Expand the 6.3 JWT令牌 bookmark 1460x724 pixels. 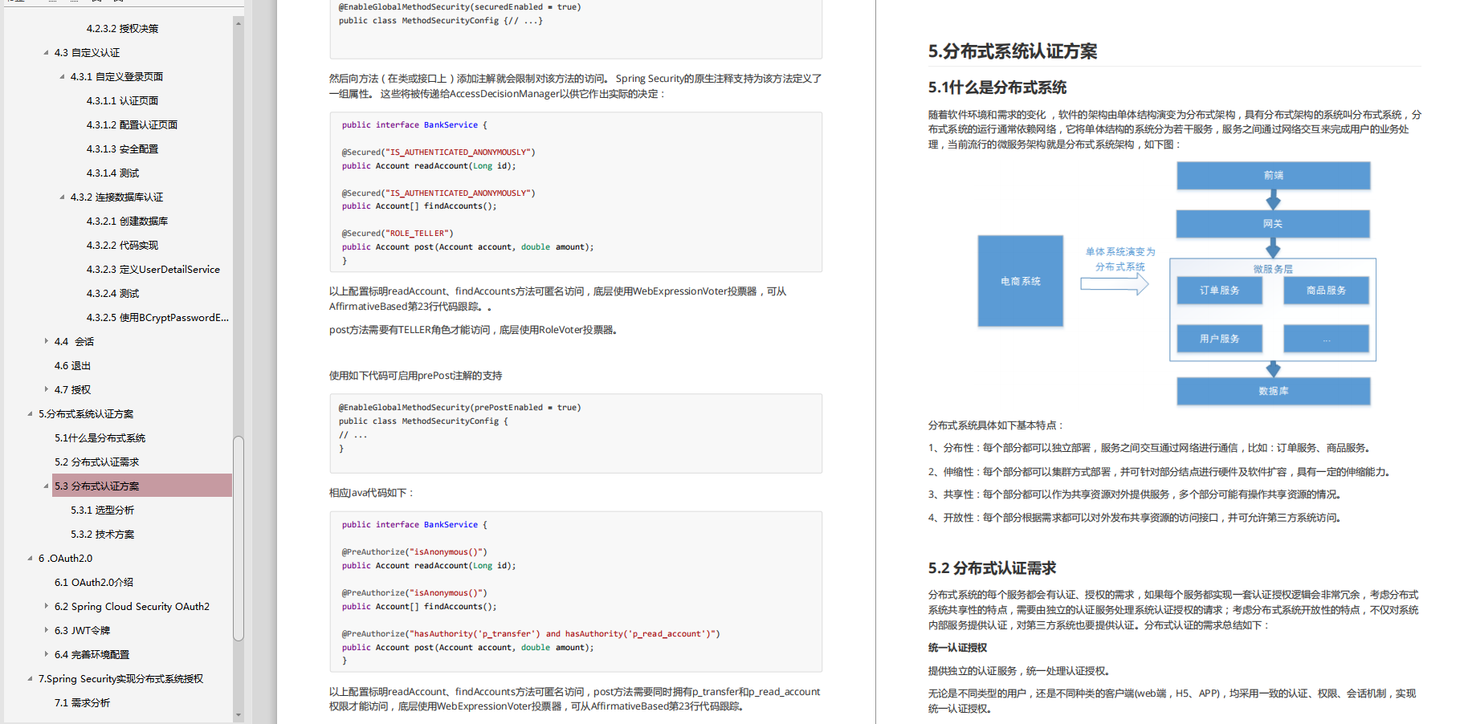(x=46, y=631)
